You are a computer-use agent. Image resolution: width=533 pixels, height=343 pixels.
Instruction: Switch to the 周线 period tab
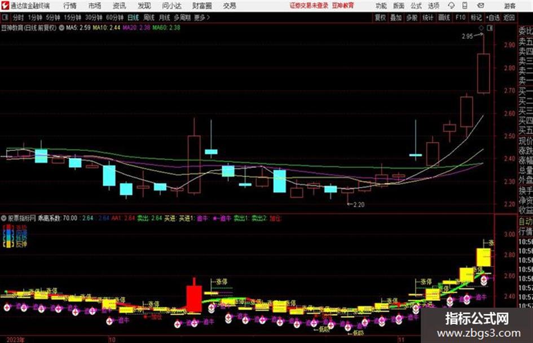pos(149,17)
